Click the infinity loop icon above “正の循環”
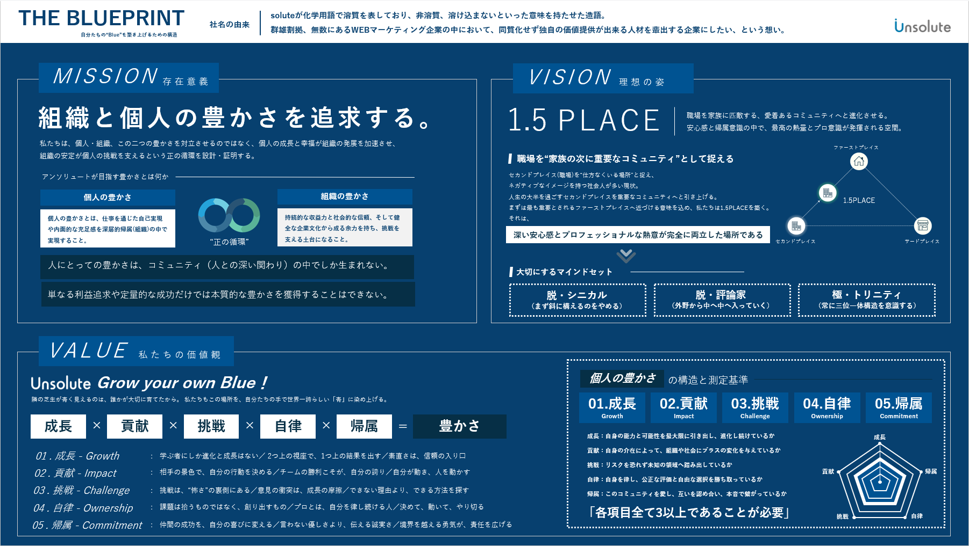Image resolution: width=969 pixels, height=546 pixels. (229, 215)
